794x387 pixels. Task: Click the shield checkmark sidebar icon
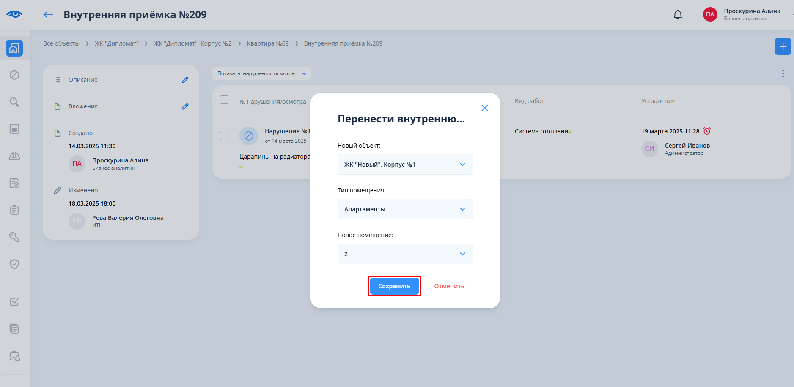[x=14, y=264]
